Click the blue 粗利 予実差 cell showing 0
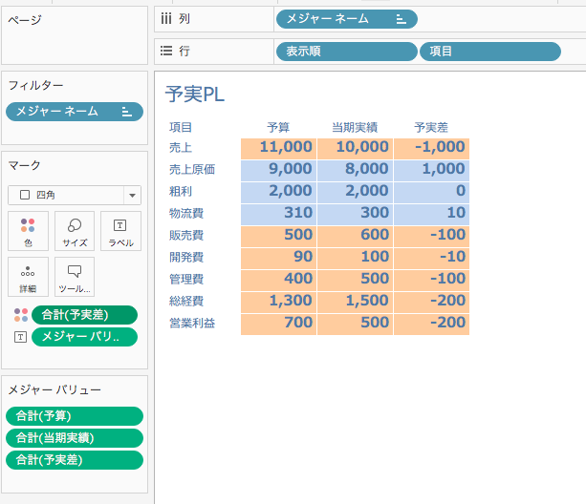 pos(432,193)
